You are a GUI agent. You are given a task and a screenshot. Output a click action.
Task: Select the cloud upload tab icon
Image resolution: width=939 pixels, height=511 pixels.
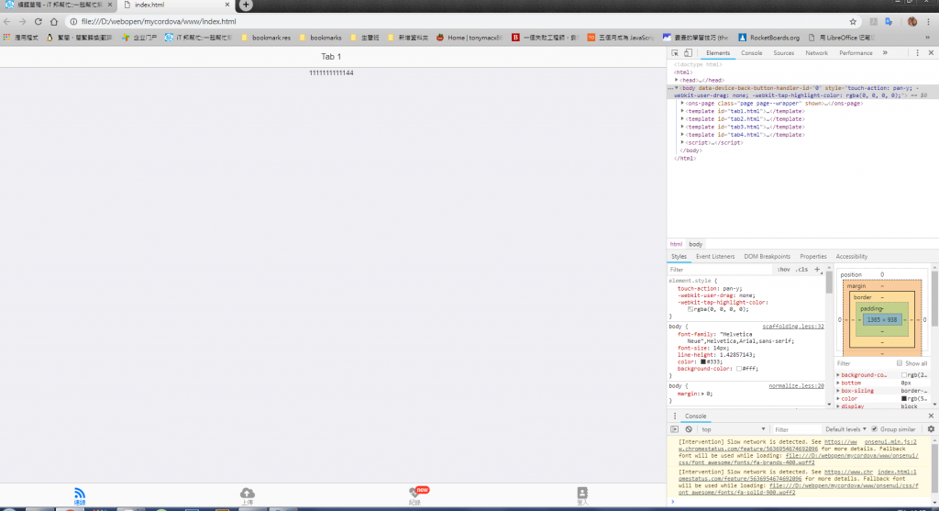pyautogui.click(x=248, y=493)
